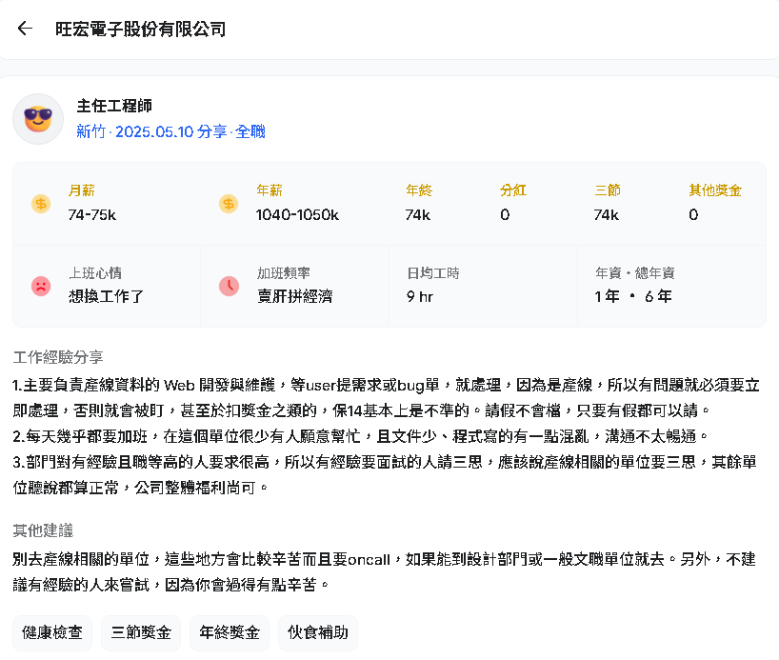Click the 年終 label

pyautogui.click(x=419, y=190)
